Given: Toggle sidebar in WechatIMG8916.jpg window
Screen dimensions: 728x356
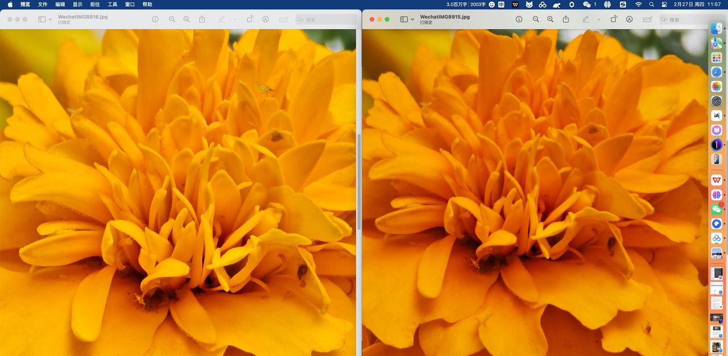Looking at the screenshot, I should (x=42, y=19).
